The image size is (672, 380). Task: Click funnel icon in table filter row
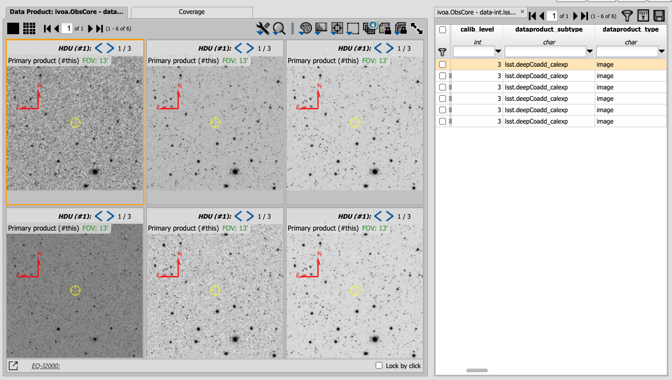(442, 52)
